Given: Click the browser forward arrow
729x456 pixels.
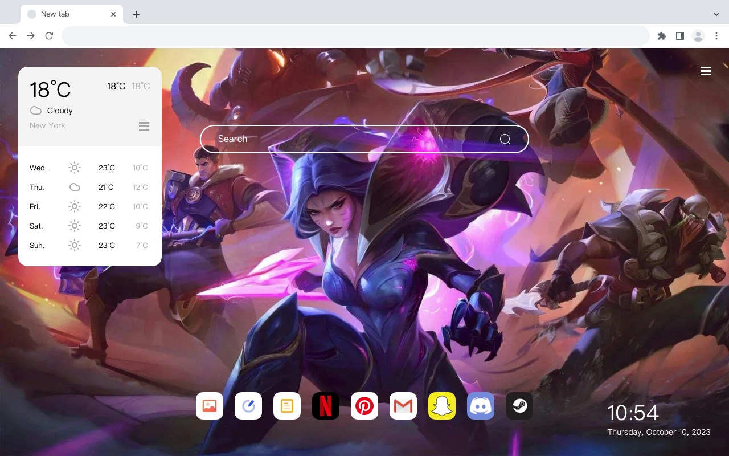Looking at the screenshot, I should tap(31, 36).
